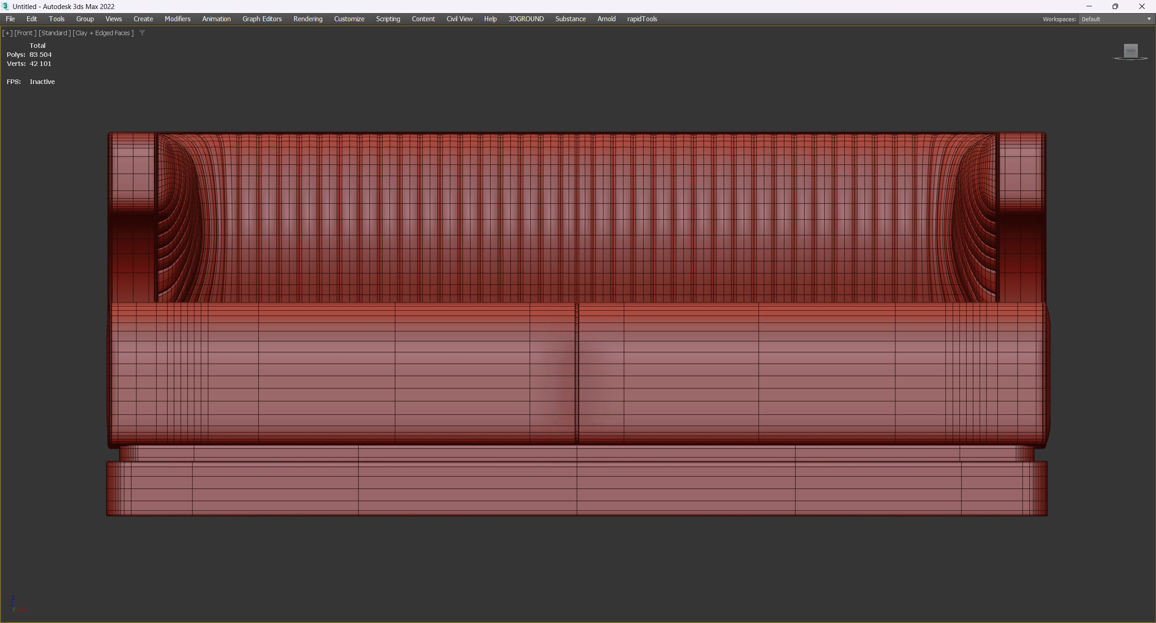The width and height of the screenshot is (1156, 623).
Task: Open the rapidTools menu
Action: pos(641,19)
